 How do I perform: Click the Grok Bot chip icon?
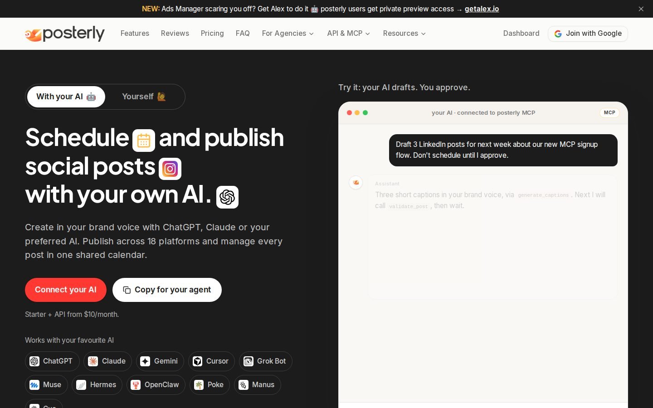249,361
